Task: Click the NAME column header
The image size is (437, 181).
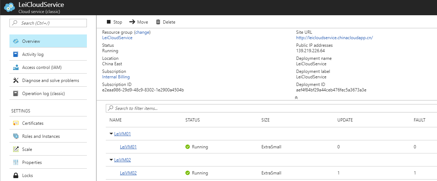Action: (x=116, y=120)
